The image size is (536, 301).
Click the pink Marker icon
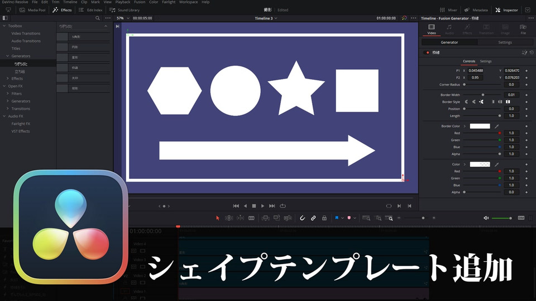tap(349, 218)
